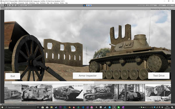The height and width of the screenshot is (109, 175).
Task: Toggle Maximize On Play option
Action: 155,9
